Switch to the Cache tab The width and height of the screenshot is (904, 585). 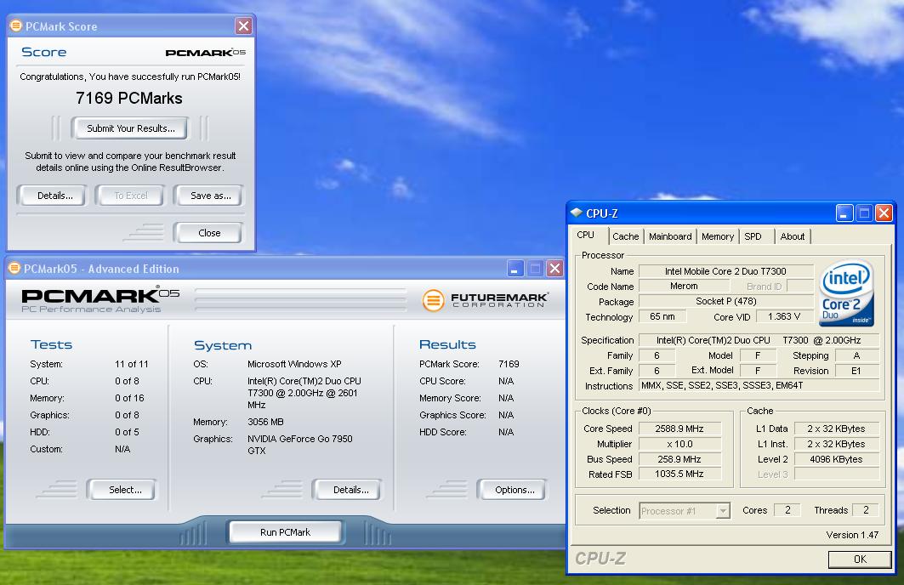(626, 236)
